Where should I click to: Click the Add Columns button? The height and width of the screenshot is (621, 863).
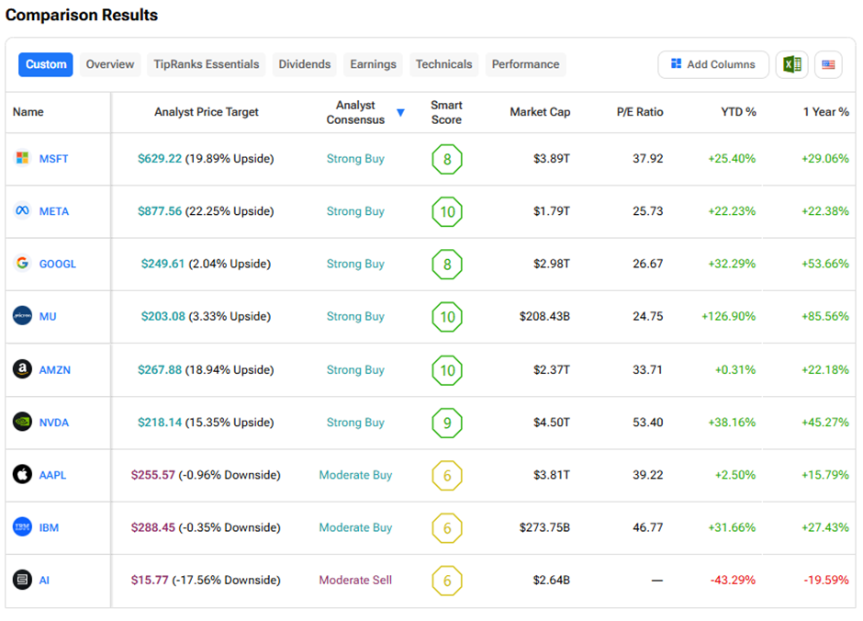coord(712,64)
